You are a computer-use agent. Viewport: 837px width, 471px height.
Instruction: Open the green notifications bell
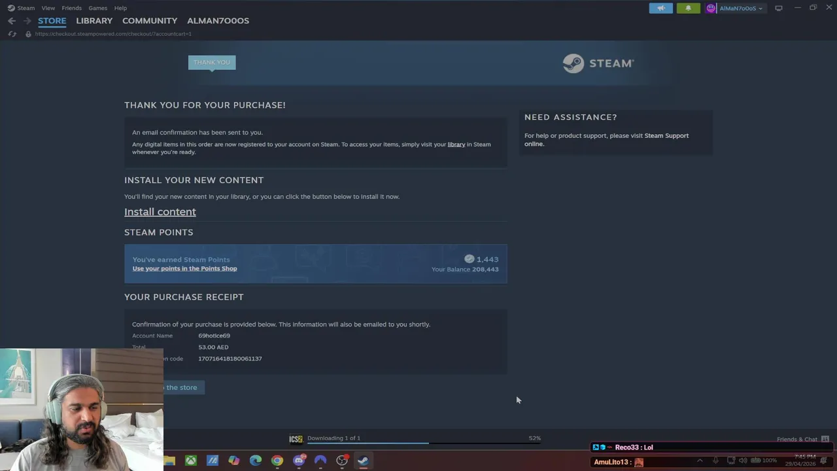click(688, 9)
